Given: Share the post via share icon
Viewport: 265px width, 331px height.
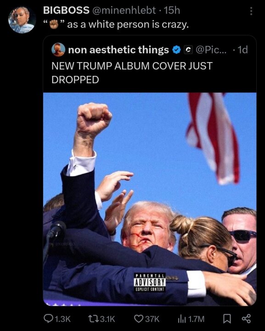Looking at the screenshot, I should [x=246, y=319].
